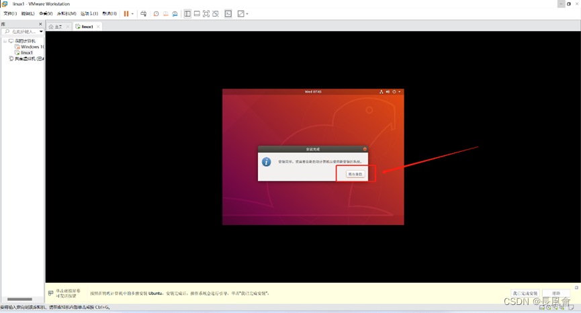581x313 pixels.
Task: Select Windows 10 virtual machine
Action: [x=30, y=47]
